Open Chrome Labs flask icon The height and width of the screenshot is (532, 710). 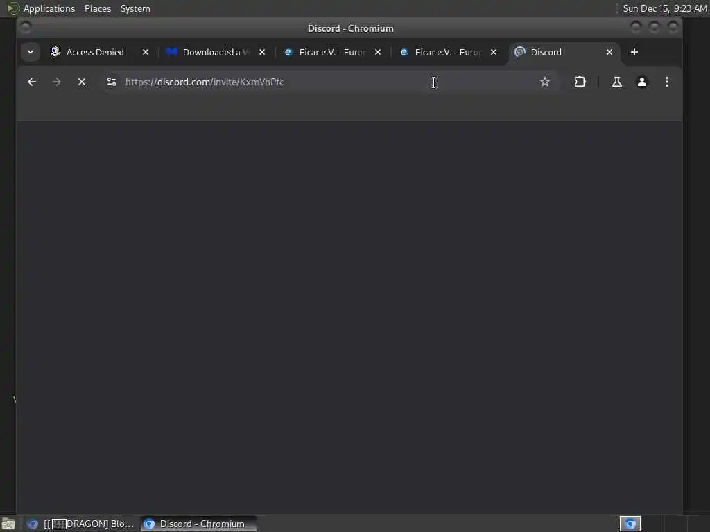click(616, 82)
